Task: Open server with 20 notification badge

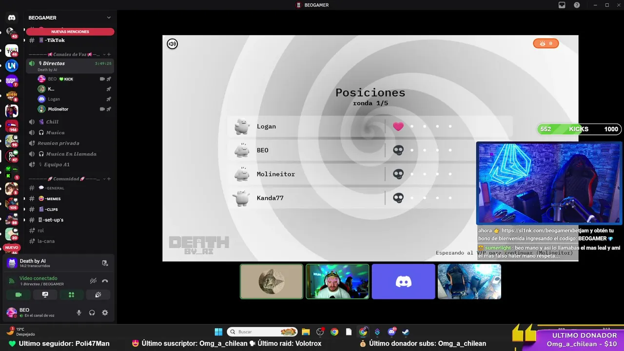Action: pyautogui.click(x=12, y=234)
